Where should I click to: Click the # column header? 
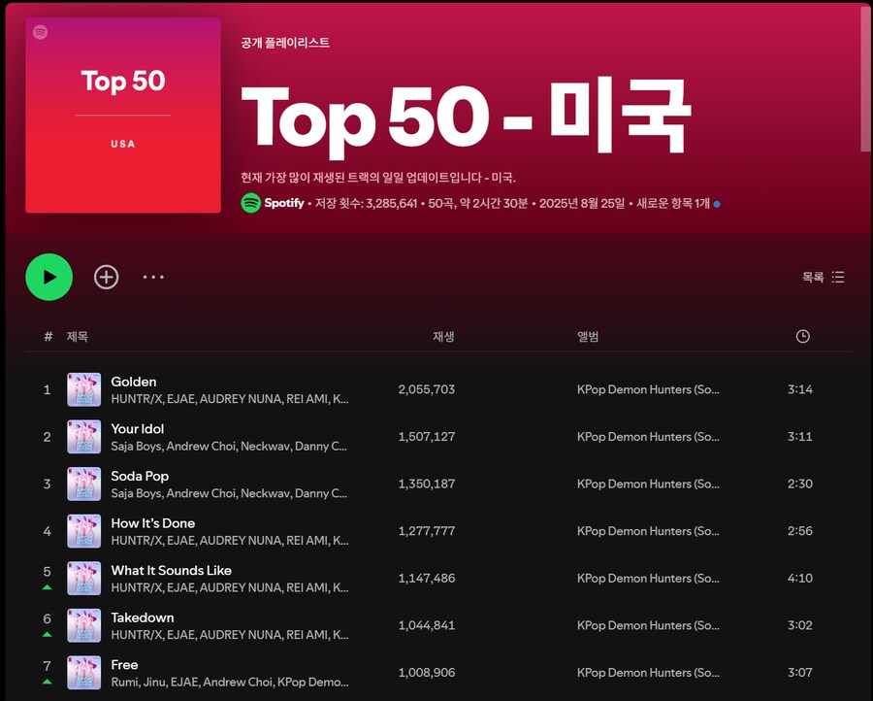click(x=48, y=336)
